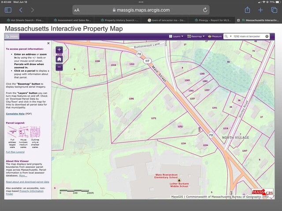Select parcel labeled 1272 on map

154,118
